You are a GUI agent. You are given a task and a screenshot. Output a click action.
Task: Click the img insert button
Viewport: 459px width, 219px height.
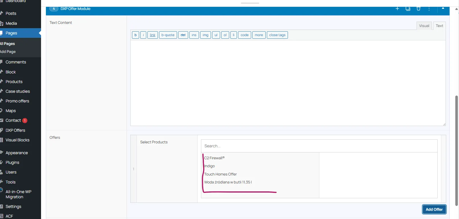tap(205, 35)
